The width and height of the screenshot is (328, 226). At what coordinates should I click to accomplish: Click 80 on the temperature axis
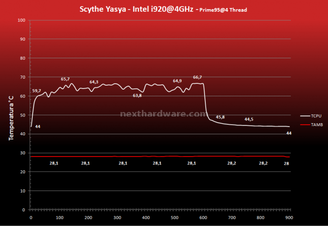(x=22, y=58)
